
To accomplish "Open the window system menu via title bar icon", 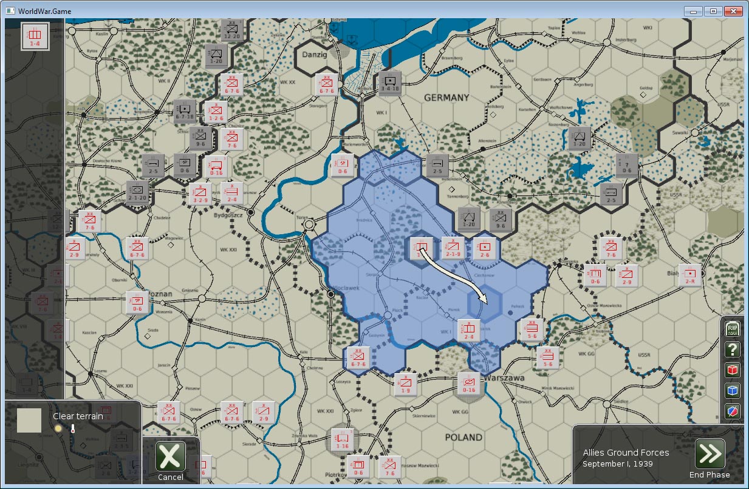I will [9, 10].
